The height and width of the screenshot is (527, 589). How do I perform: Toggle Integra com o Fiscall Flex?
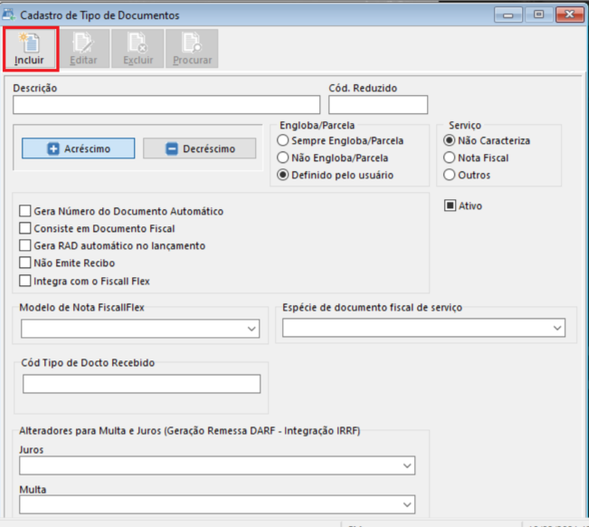click(x=84, y=281)
